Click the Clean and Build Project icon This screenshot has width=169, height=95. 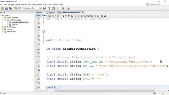(x=53, y=8)
